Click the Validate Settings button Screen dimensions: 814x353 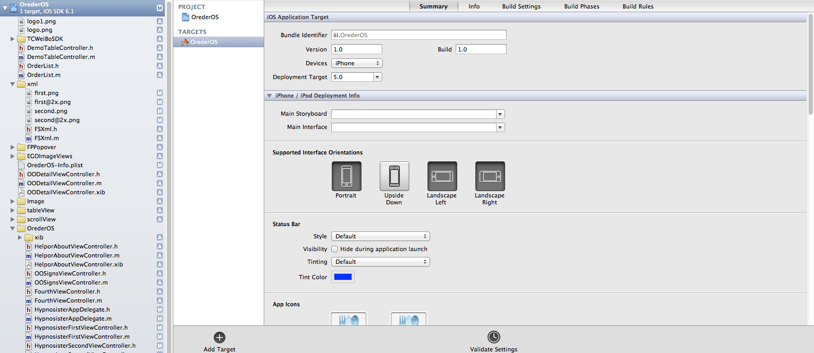[x=493, y=342]
